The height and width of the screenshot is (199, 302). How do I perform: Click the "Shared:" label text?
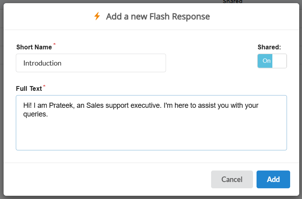coord(269,47)
